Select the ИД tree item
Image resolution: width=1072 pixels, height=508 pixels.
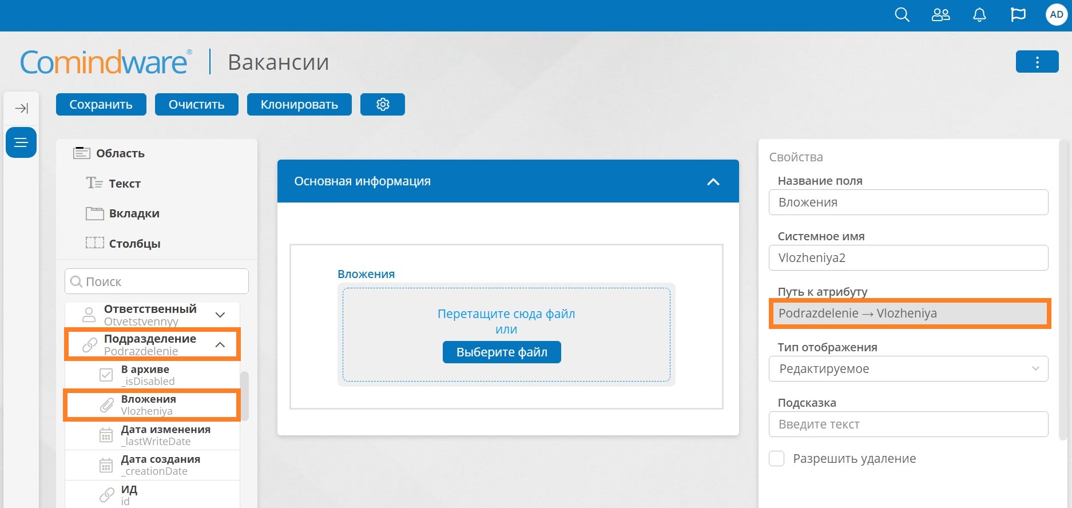[152, 495]
